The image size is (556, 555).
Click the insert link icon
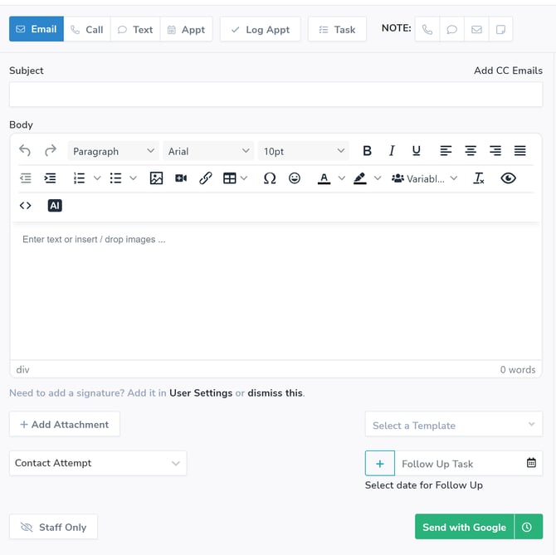tap(206, 178)
